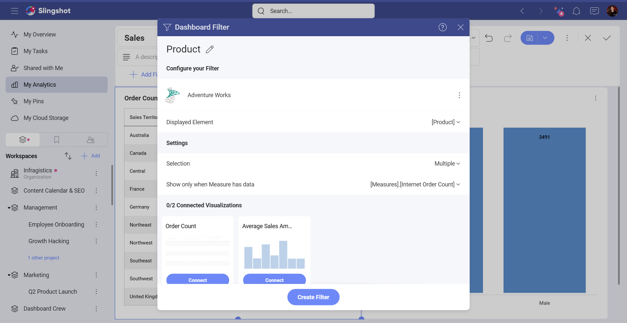627x323 pixels.
Task: Select My Analytics
Action: click(x=56, y=85)
